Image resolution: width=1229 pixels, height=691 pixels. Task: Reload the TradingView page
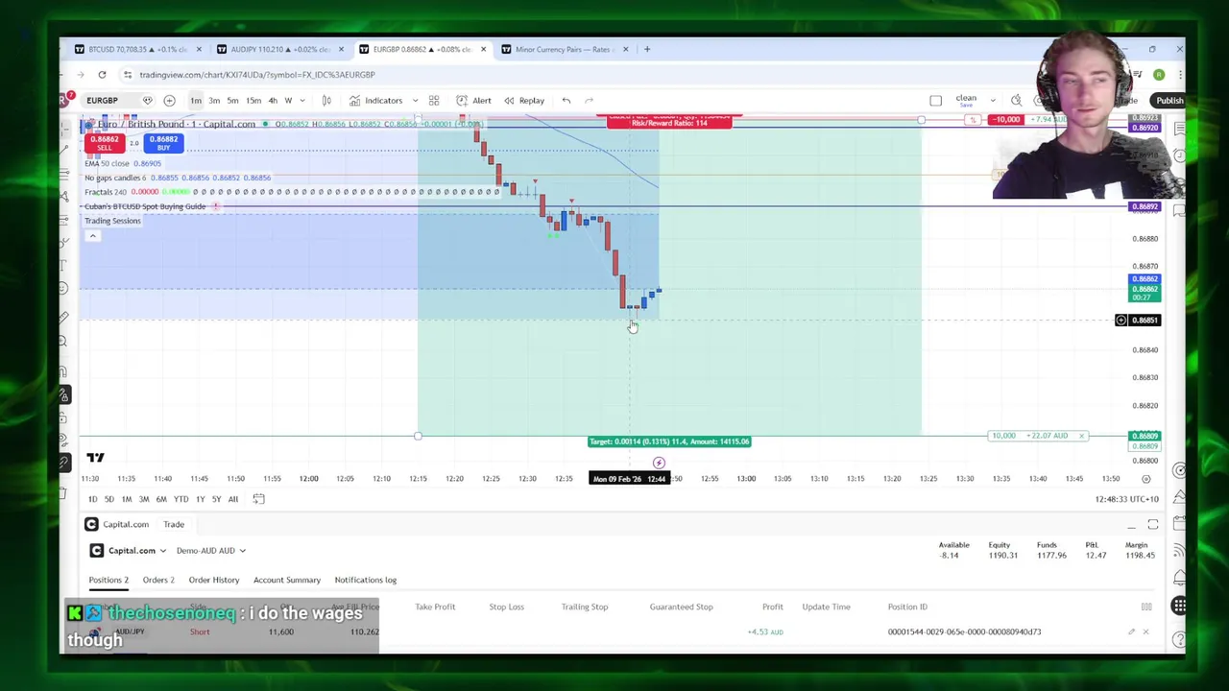(102, 75)
